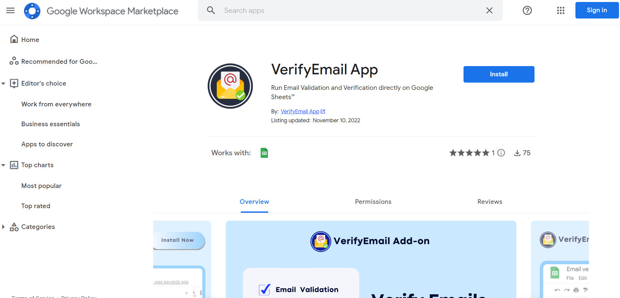Clear the search with the X icon
The image size is (620, 298).
[489, 11]
